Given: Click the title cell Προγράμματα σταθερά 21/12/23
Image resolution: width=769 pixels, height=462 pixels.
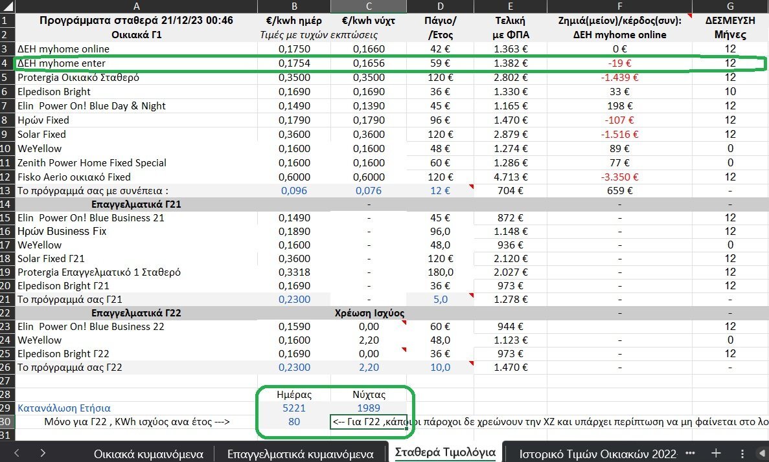Looking at the screenshot, I should (x=136, y=21).
